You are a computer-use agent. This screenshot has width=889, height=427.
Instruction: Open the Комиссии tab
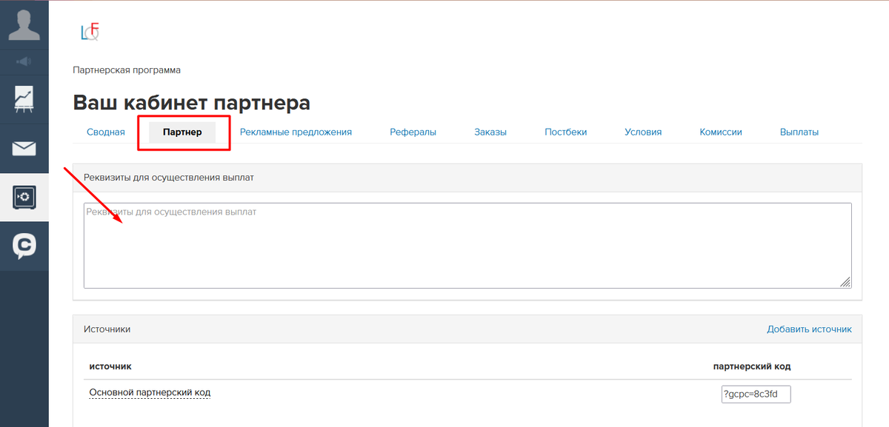(x=720, y=132)
